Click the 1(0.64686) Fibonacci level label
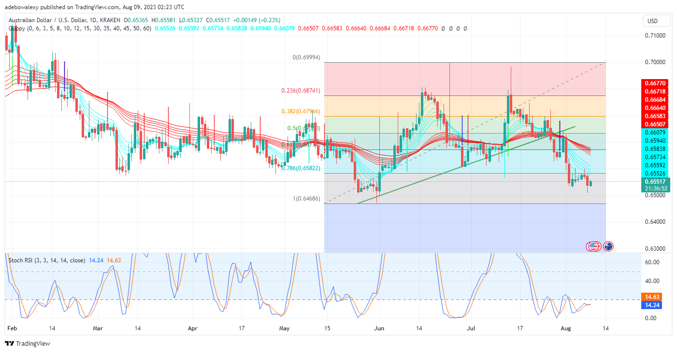677x352 pixels. (307, 199)
